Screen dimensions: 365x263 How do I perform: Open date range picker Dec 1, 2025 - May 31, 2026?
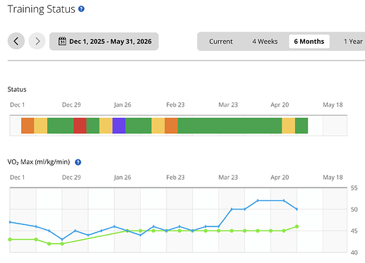click(x=104, y=42)
